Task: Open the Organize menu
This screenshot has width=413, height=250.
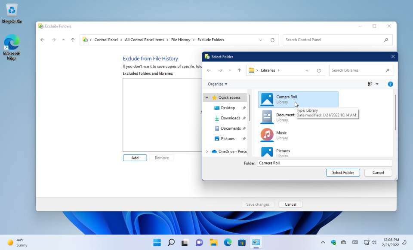Action: pos(217,84)
